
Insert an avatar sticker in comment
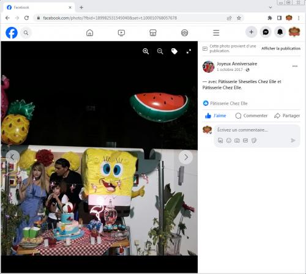[x=220, y=141]
